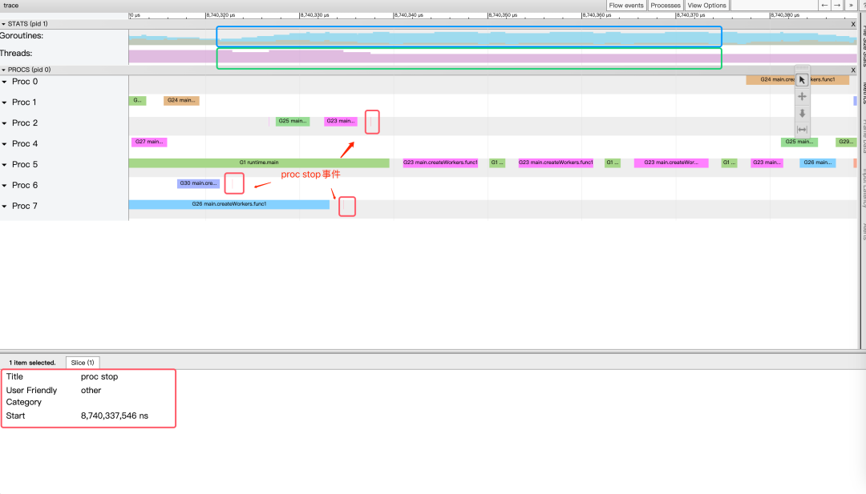
Task: Open View Options
Action: click(707, 5)
